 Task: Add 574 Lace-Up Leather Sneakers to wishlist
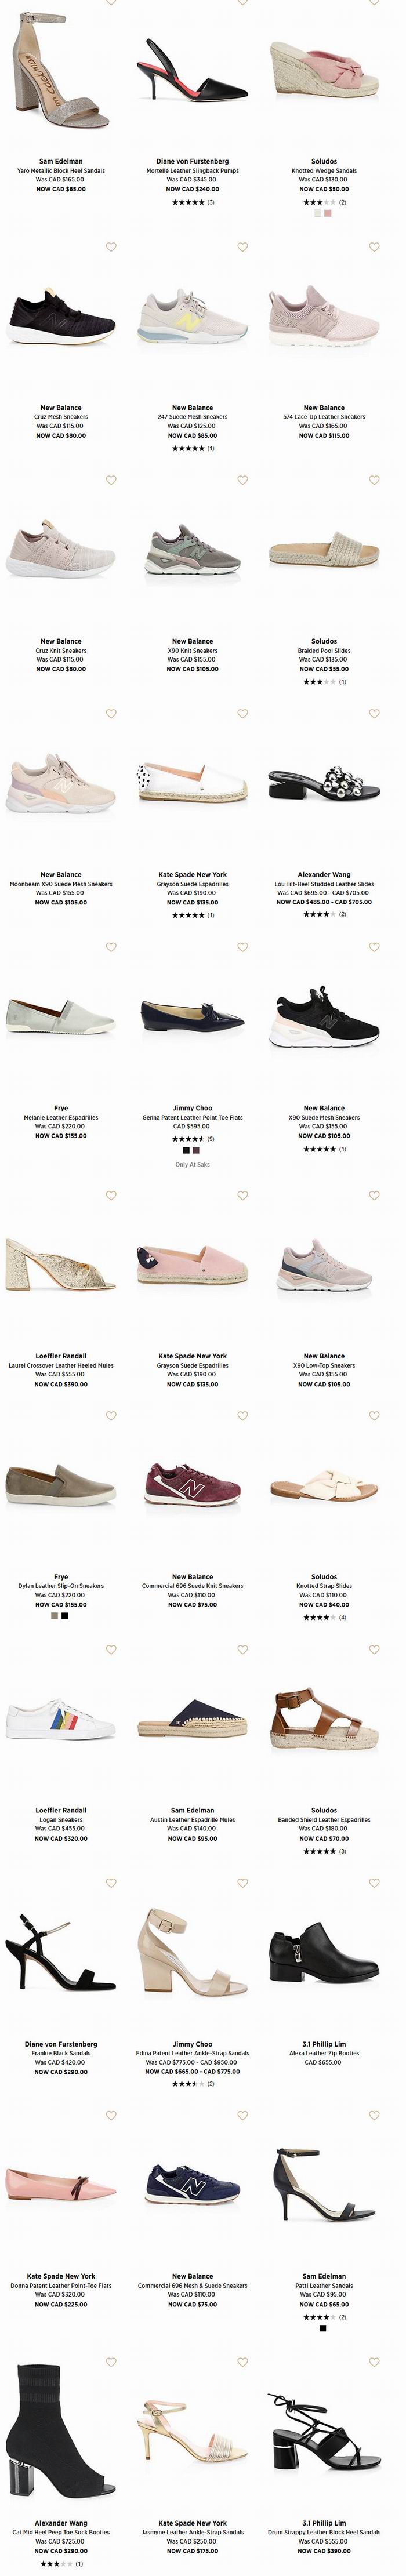[x=374, y=247]
